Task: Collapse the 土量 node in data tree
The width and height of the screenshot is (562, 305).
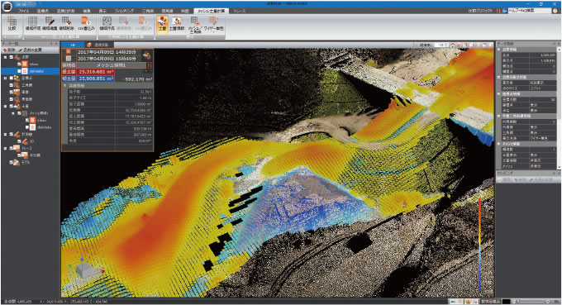Action: pos(6,106)
